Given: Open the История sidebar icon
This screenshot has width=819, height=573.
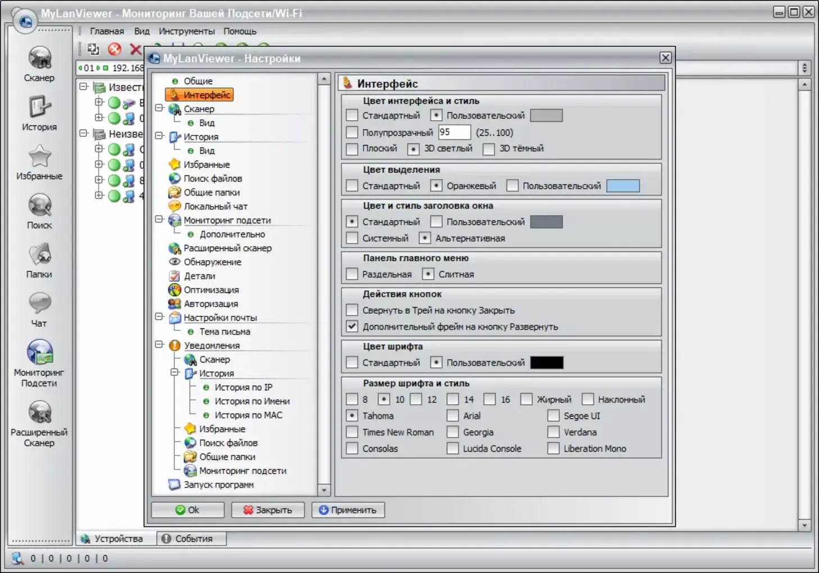Looking at the screenshot, I should 39,107.
